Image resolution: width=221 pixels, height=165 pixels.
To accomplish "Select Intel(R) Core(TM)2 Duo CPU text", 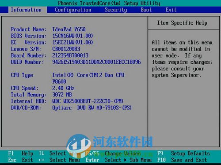I will point(88,75).
